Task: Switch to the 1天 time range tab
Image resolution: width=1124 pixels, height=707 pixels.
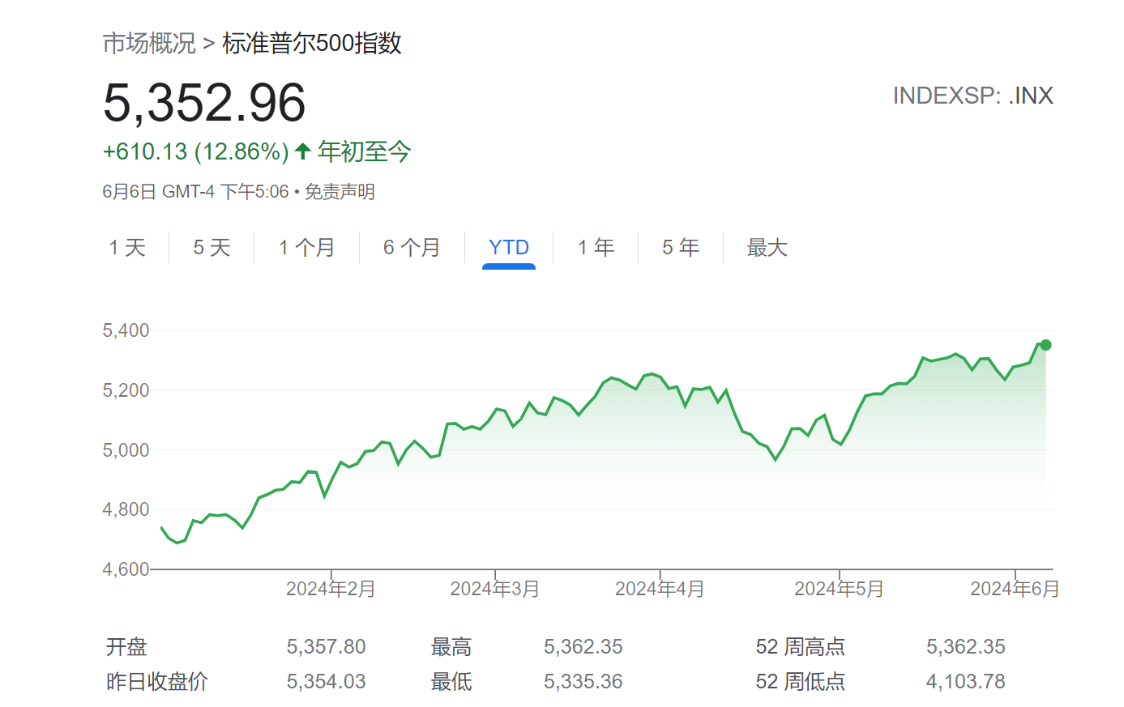Action: point(127,247)
